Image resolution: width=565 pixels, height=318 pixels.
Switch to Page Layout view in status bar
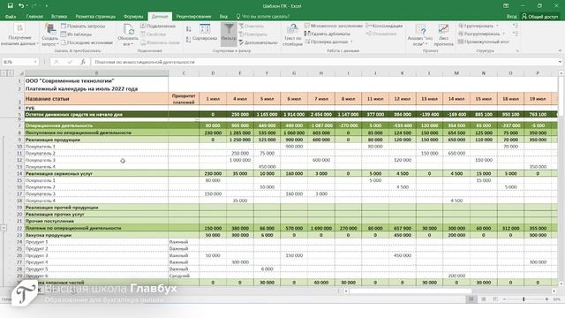tap(484, 299)
